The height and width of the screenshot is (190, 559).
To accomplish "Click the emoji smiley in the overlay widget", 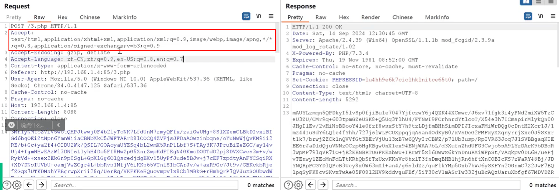I will pos(12,125).
